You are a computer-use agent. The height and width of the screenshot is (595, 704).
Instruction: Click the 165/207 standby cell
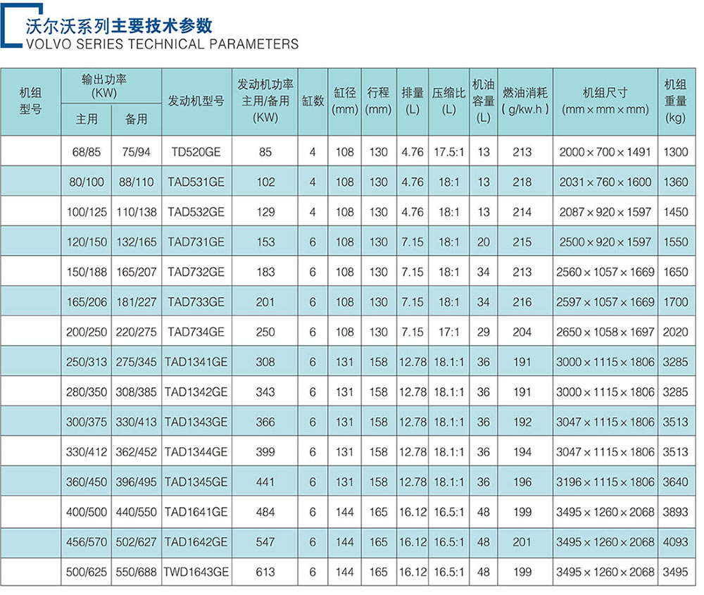coord(137,272)
